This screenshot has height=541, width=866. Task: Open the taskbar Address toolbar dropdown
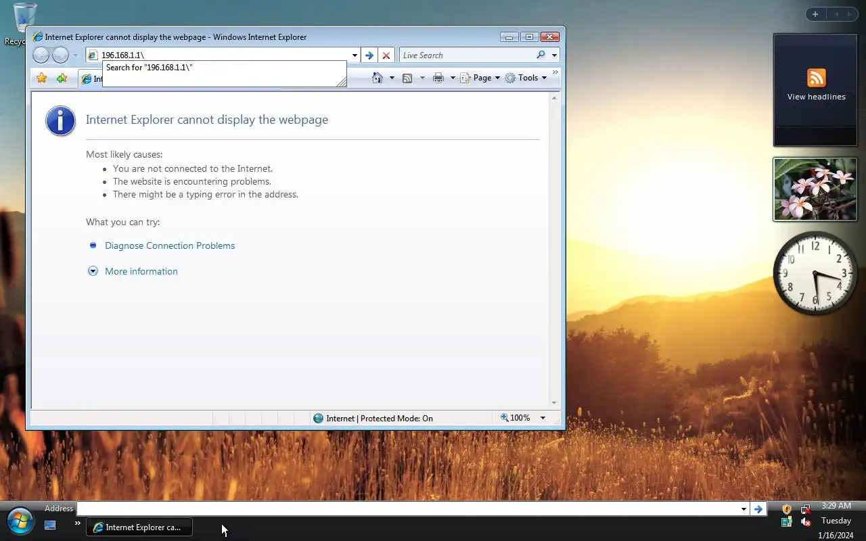(x=744, y=509)
